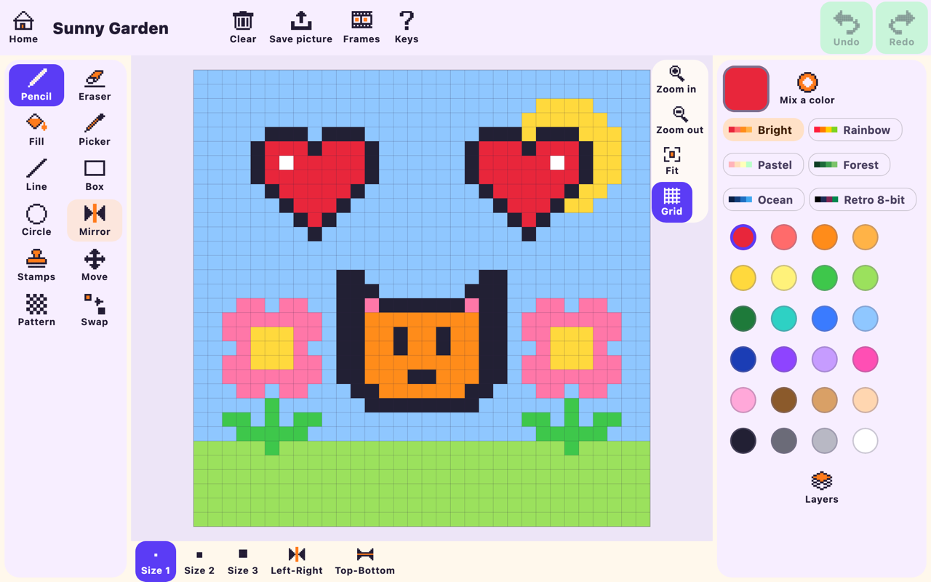
Task: Open the Stamps tool
Action: pyautogui.click(x=36, y=266)
